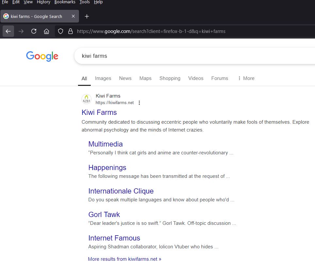Open the three-dot menu beside kiwifarms.net

point(139,103)
